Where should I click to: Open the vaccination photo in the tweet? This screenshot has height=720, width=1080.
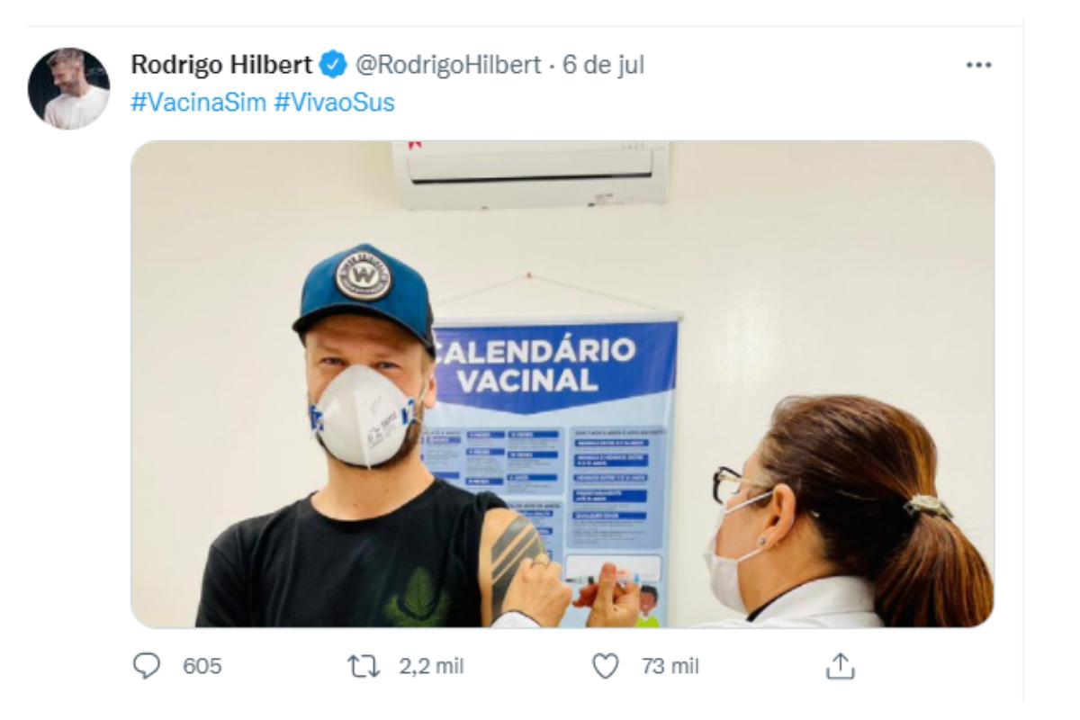pos(562,383)
